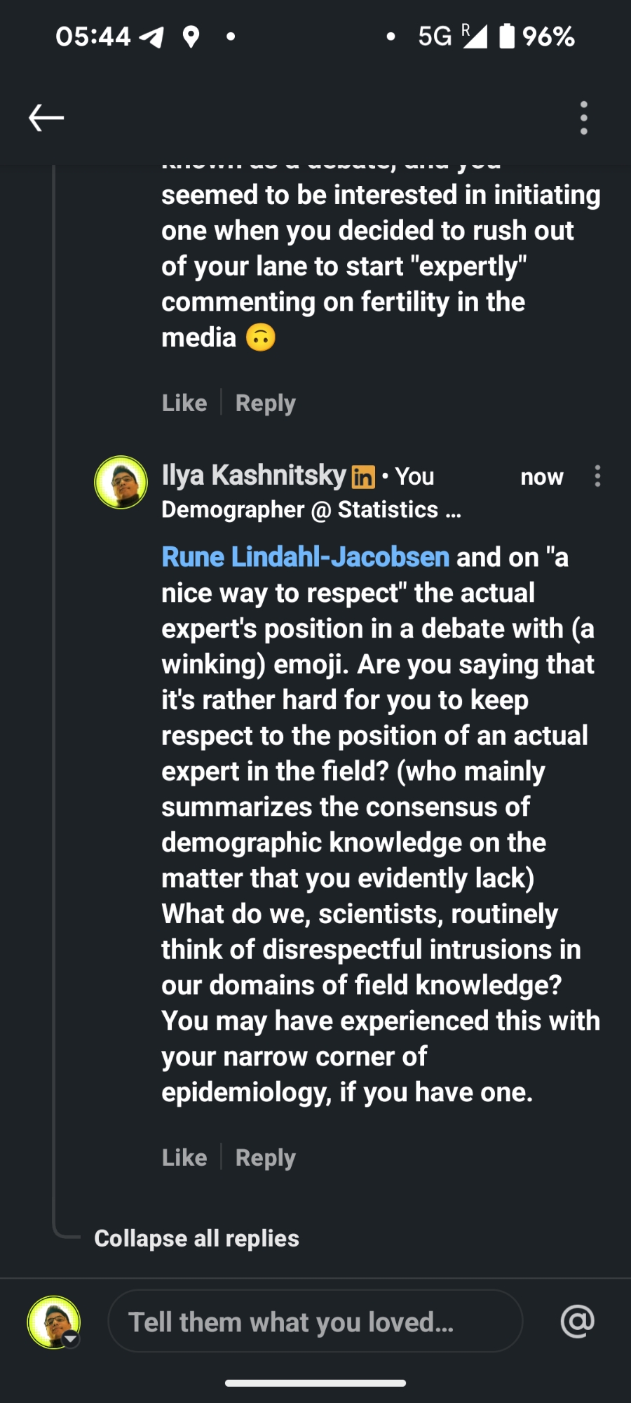The height and width of the screenshot is (1403, 631).
Task: Open Ilya Kashnitsky's profile via name
Action: pos(254,476)
